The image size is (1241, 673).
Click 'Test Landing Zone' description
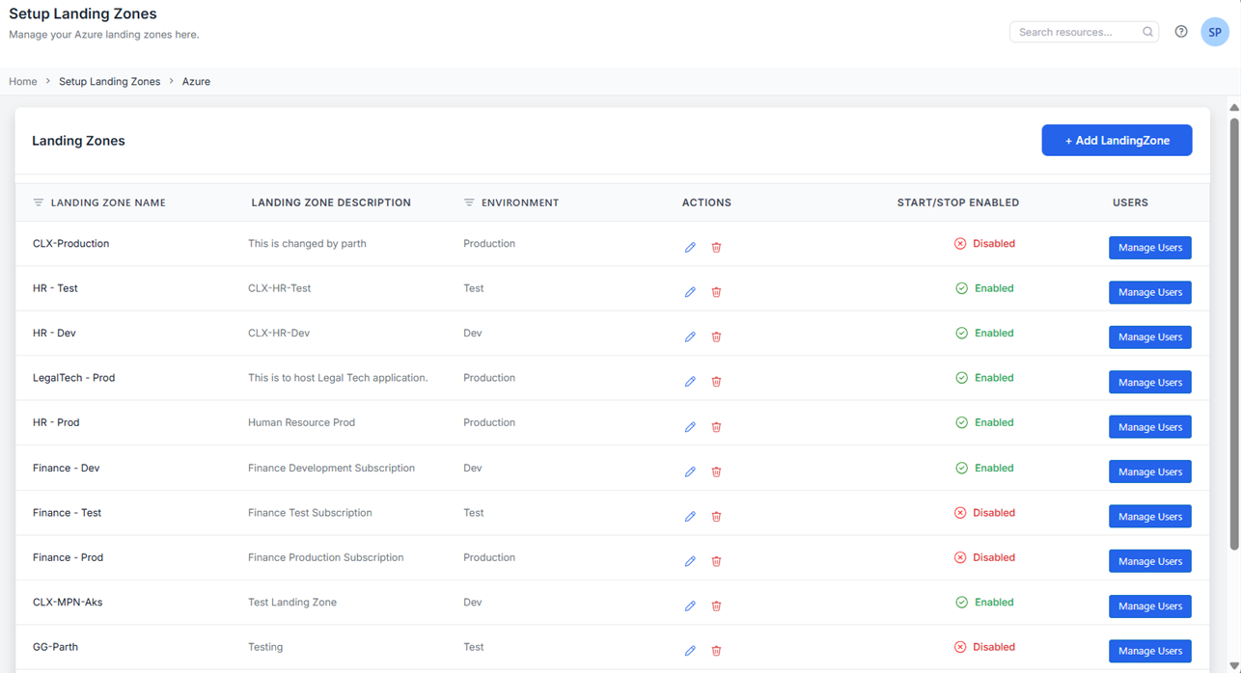[x=292, y=603]
